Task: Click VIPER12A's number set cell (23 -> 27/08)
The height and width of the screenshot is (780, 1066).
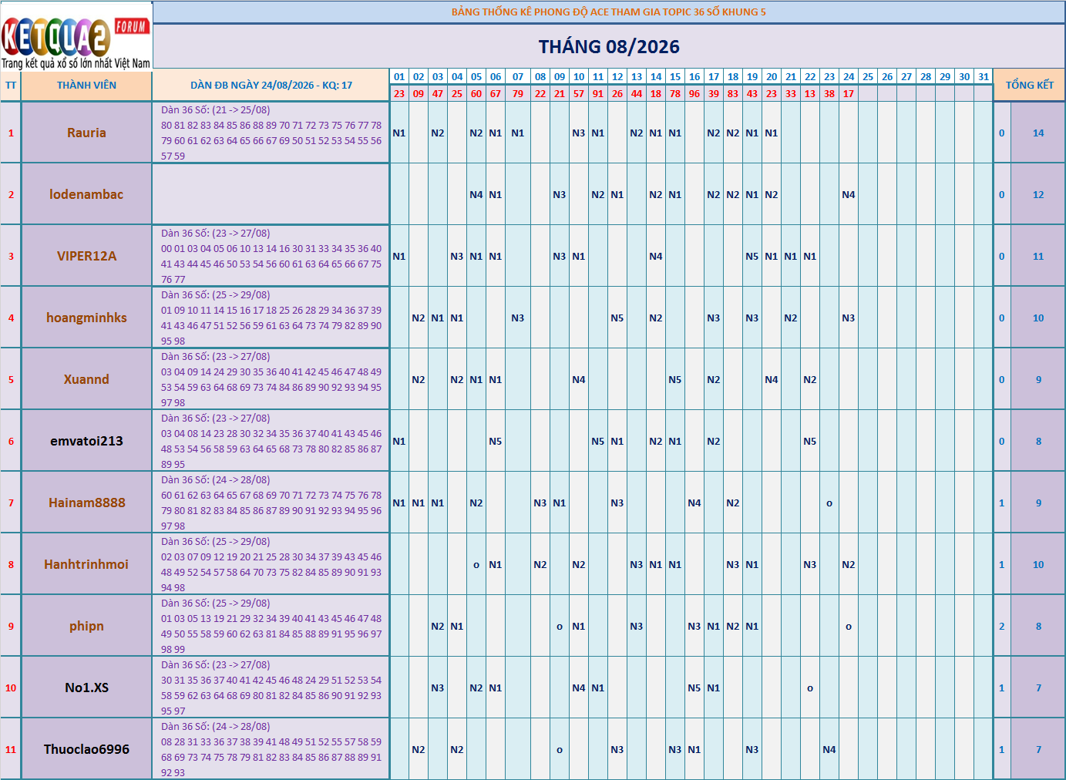Action: pos(271,256)
